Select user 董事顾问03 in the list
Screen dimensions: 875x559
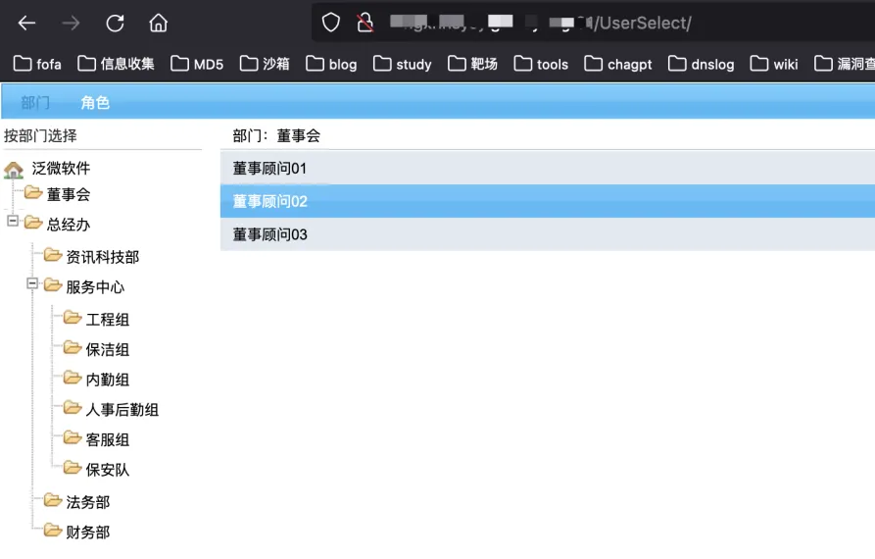point(548,234)
